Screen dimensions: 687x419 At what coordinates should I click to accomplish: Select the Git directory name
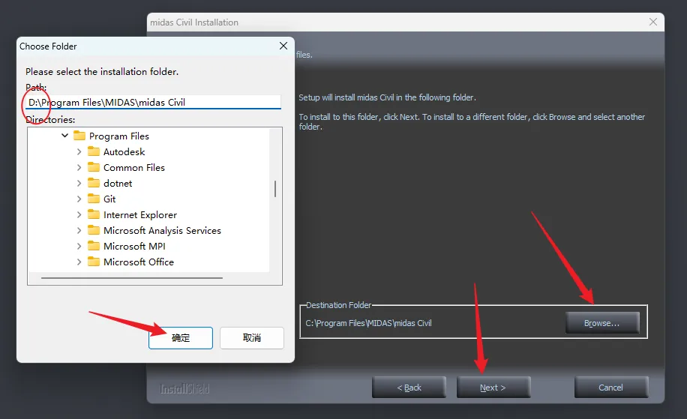click(x=109, y=199)
